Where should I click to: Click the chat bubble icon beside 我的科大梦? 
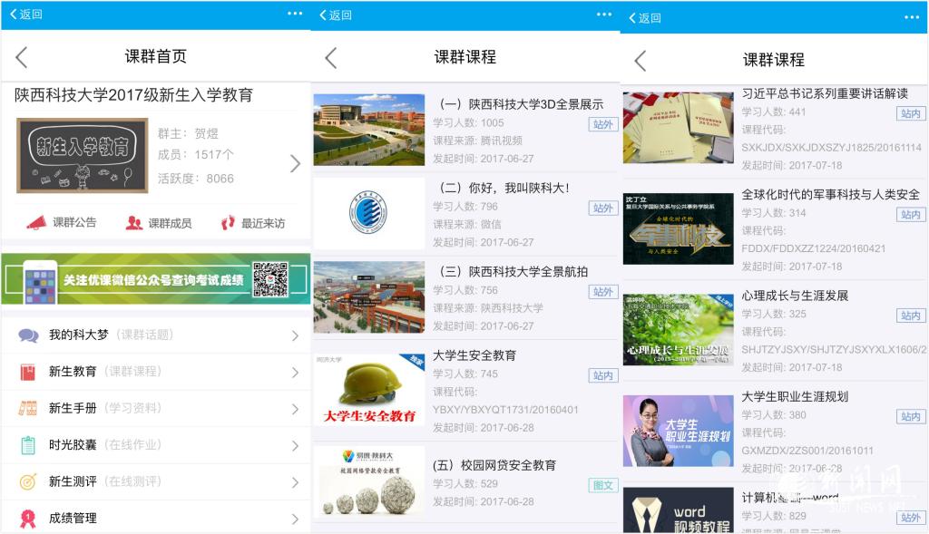click(x=28, y=335)
